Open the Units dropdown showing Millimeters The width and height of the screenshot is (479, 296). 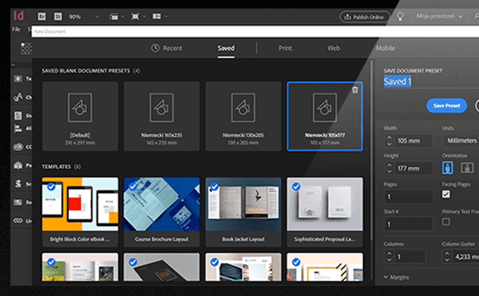pyautogui.click(x=462, y=141)
